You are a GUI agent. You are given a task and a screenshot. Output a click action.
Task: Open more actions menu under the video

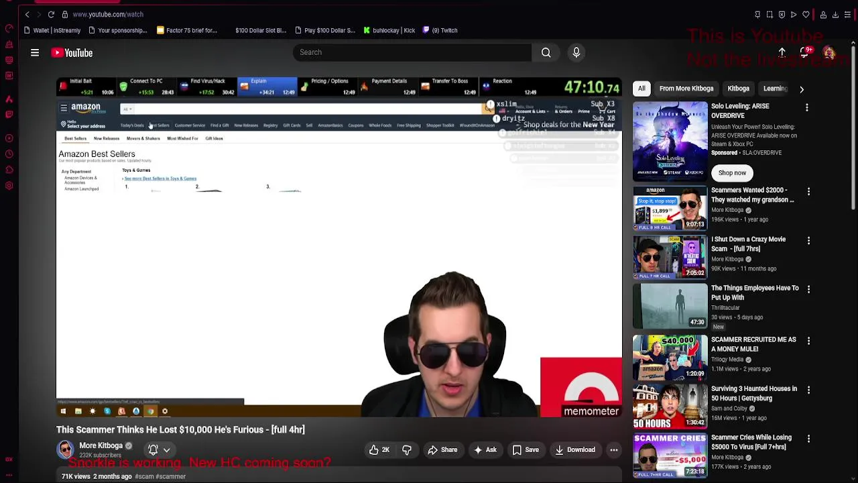tap(613, 450)
